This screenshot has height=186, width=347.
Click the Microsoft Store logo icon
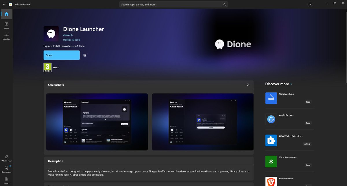[10, 4]
